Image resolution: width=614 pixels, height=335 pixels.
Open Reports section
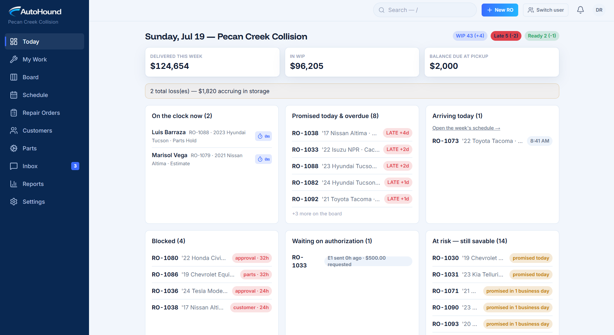click(x=45, y=184)
